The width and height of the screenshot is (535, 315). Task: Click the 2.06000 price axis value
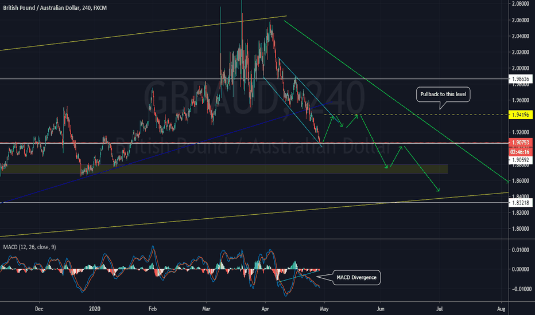click(520, 20)
